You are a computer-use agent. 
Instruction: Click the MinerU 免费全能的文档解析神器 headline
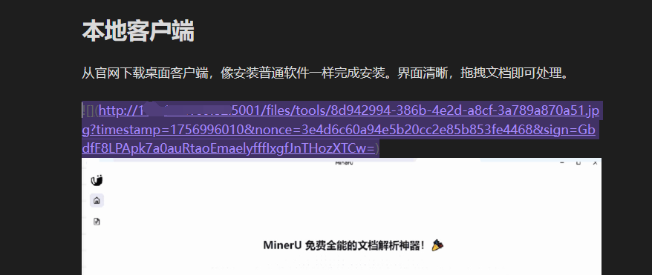coord(353,245)
